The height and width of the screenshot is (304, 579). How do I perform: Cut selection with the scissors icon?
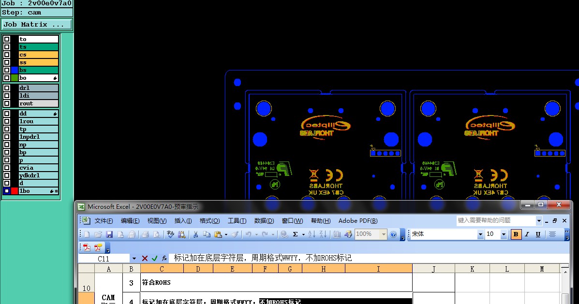coord(196,234)
